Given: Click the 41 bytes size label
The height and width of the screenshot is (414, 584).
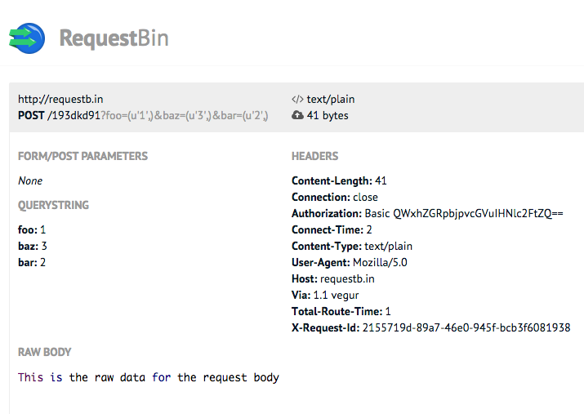Looking at the screenshot, I should pos(328,115).
